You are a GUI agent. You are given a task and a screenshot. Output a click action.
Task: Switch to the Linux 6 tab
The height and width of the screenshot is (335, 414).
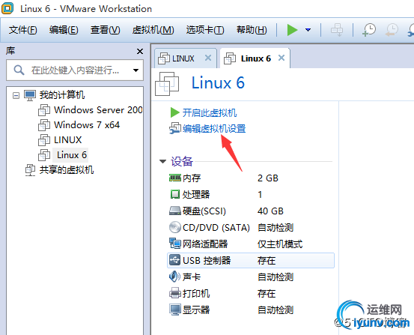pyautogui.click(x=255, y=58)
